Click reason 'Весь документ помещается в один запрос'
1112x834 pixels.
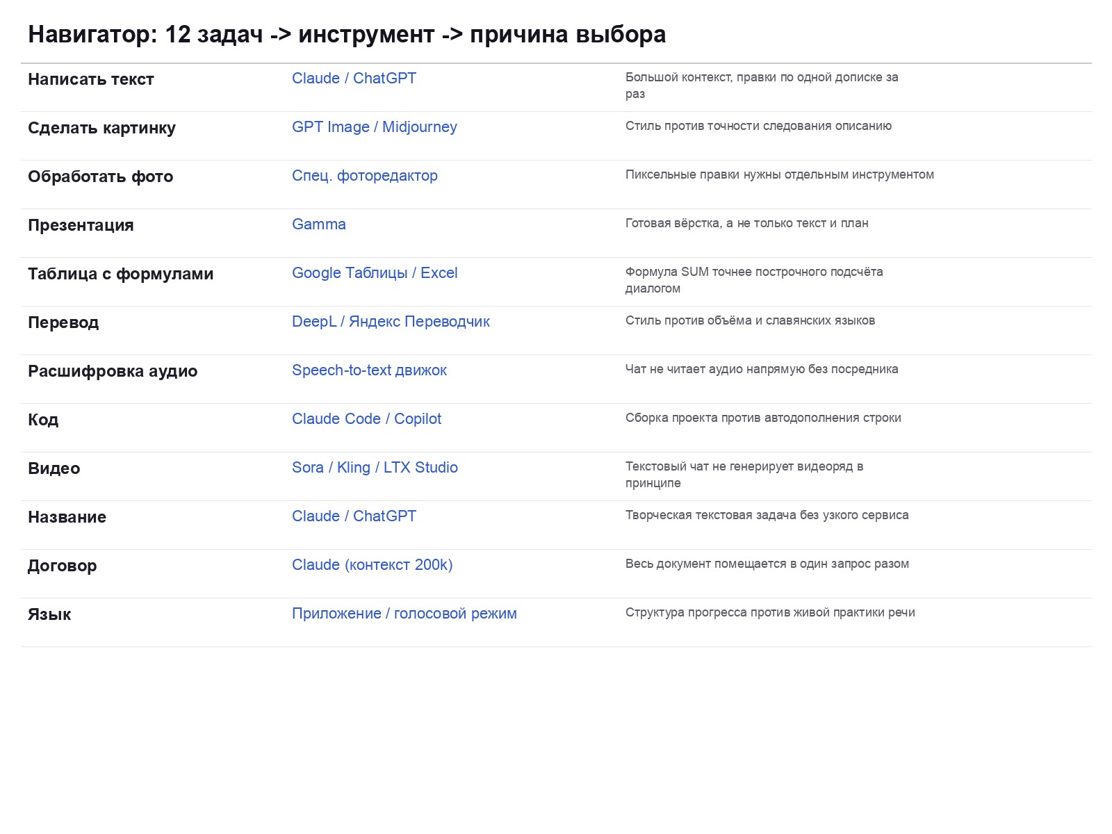pyautogui.click(x=751, y=564)
